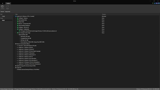Select the Complete files size row

pos(26,38)
